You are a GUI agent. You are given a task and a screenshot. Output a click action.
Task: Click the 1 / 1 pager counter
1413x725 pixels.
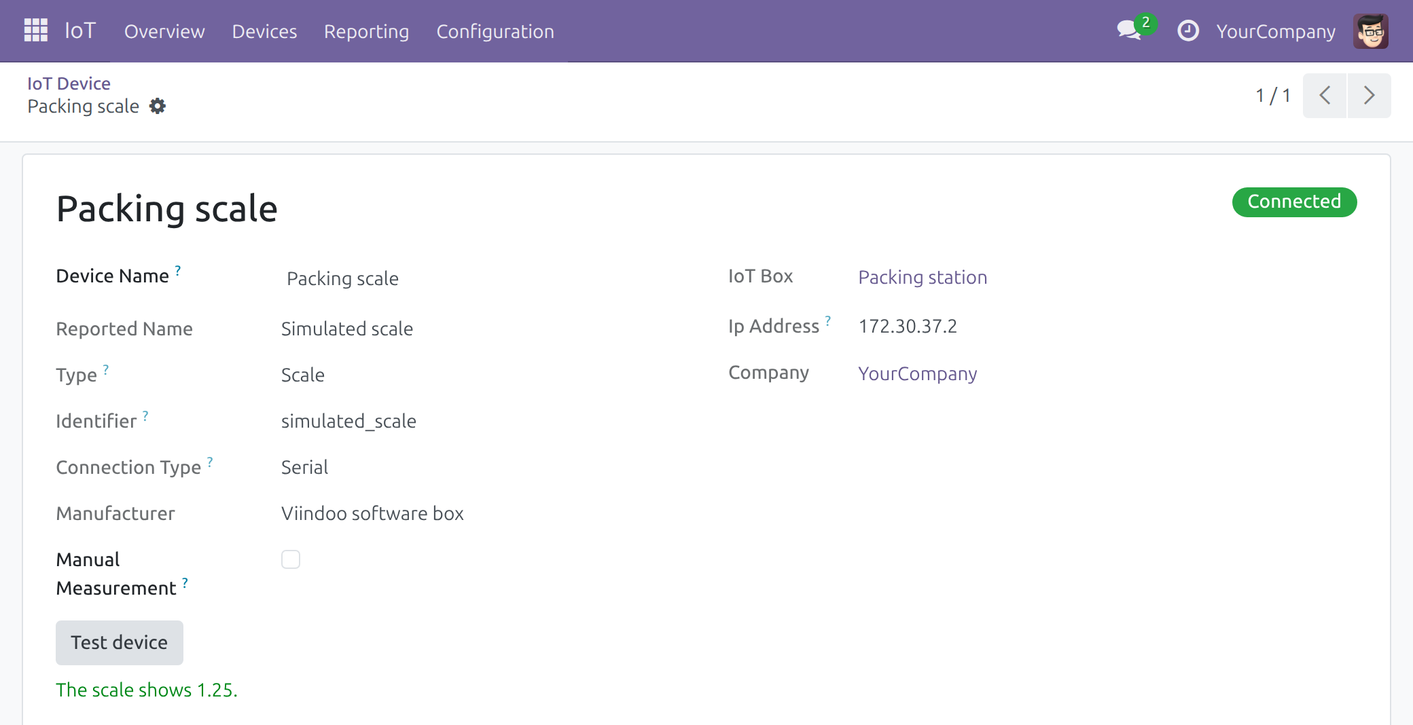1273,96
